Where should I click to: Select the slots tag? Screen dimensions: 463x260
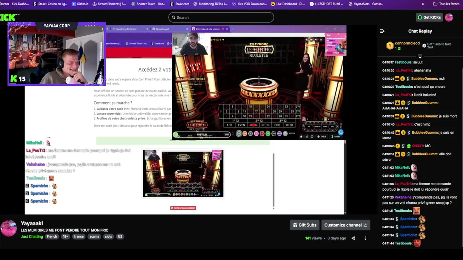(109, 237)
